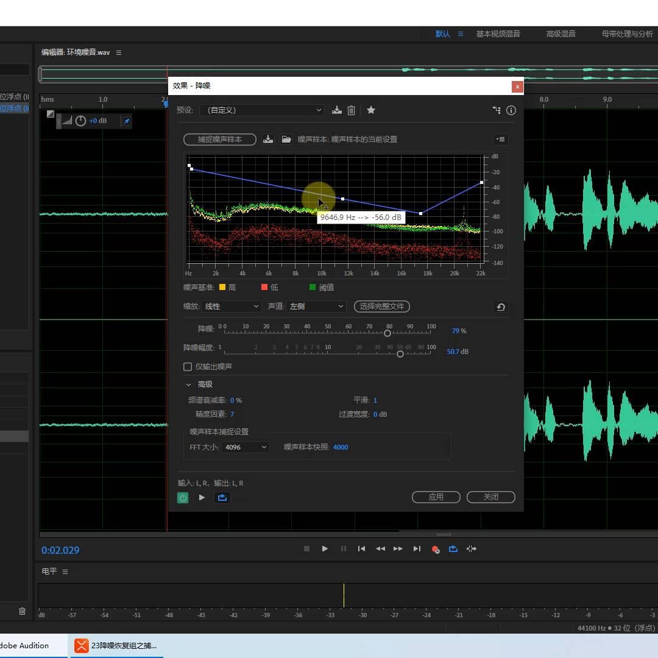The height and width of the screenshot is (658, 658).
Task: Open the editor panel menu next to 环境噪音.wav
Action: (119, 52)
